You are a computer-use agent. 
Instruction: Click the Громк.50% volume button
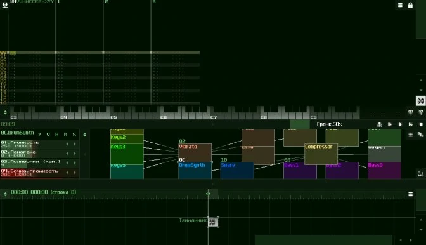329,124
